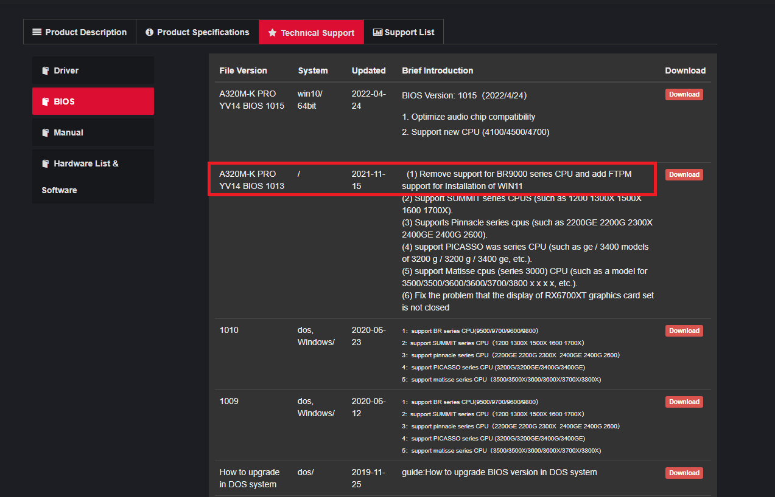Click 'support SUMMIT series CPU' line in row 1010
The height and width of the screenshot is (497, 775).
click(493, 343)
